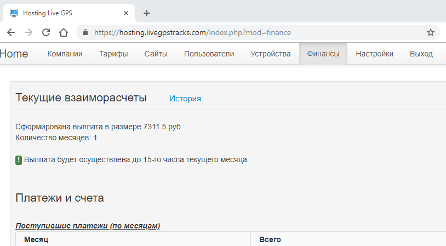
Task: Go to the Устройства section
Action: [x=270, y=54]
